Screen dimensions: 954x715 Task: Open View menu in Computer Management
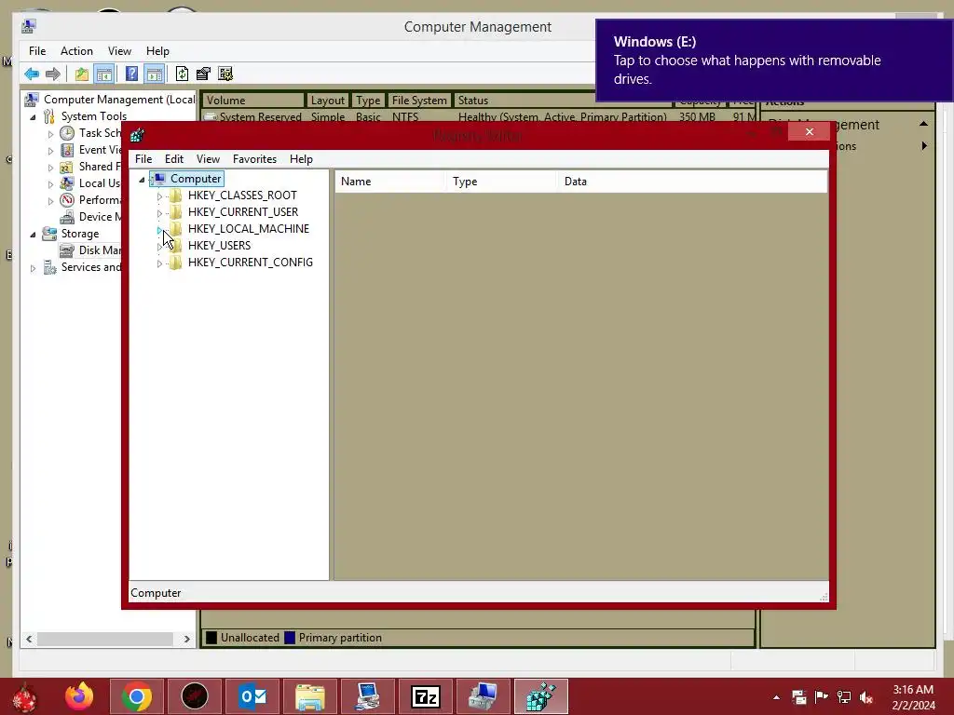[x=119, y=51]
